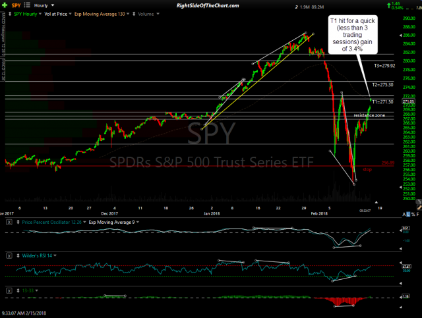Image resolution: width=422 pixels, height=318 pixels.
Task: Click the PPO value label 0.51
Action: [406, 228]
